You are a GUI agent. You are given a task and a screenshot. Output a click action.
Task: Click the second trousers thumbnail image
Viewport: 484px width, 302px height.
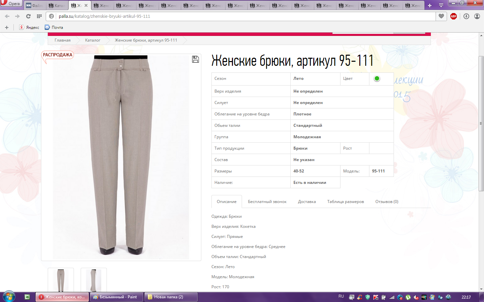click(x=94, y=280)
